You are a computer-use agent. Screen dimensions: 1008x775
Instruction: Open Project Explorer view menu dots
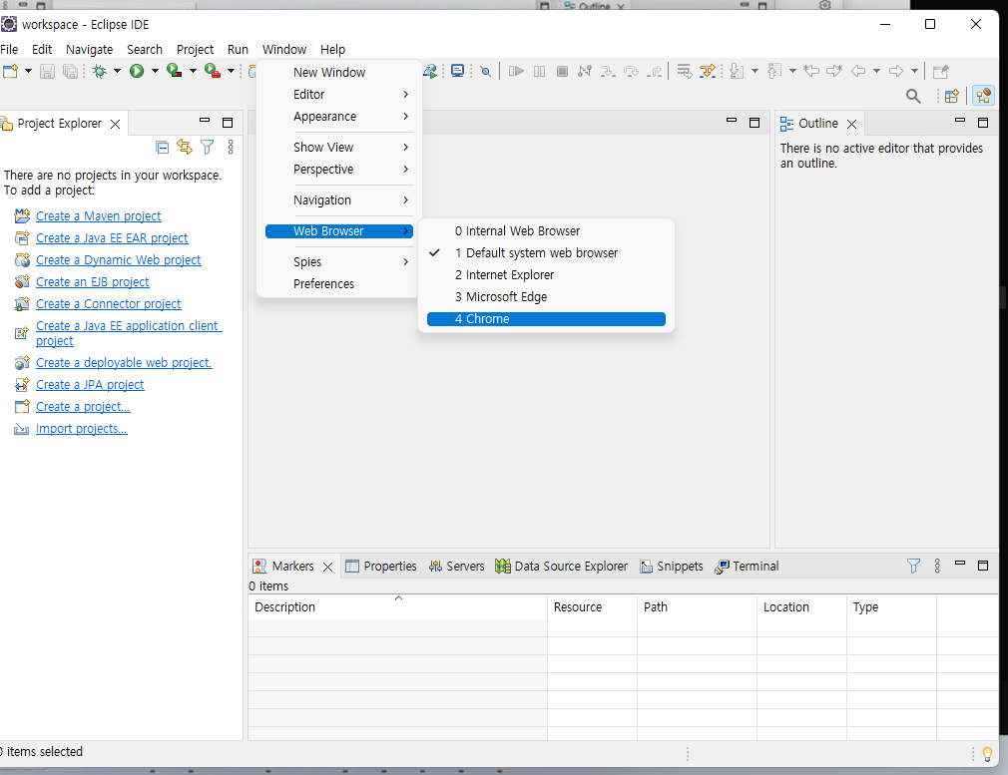click(x=231, y=148)
